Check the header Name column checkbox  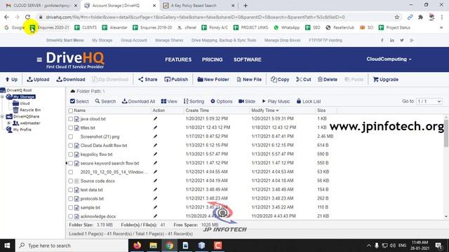pyautogui.click(x=70, y=111)
